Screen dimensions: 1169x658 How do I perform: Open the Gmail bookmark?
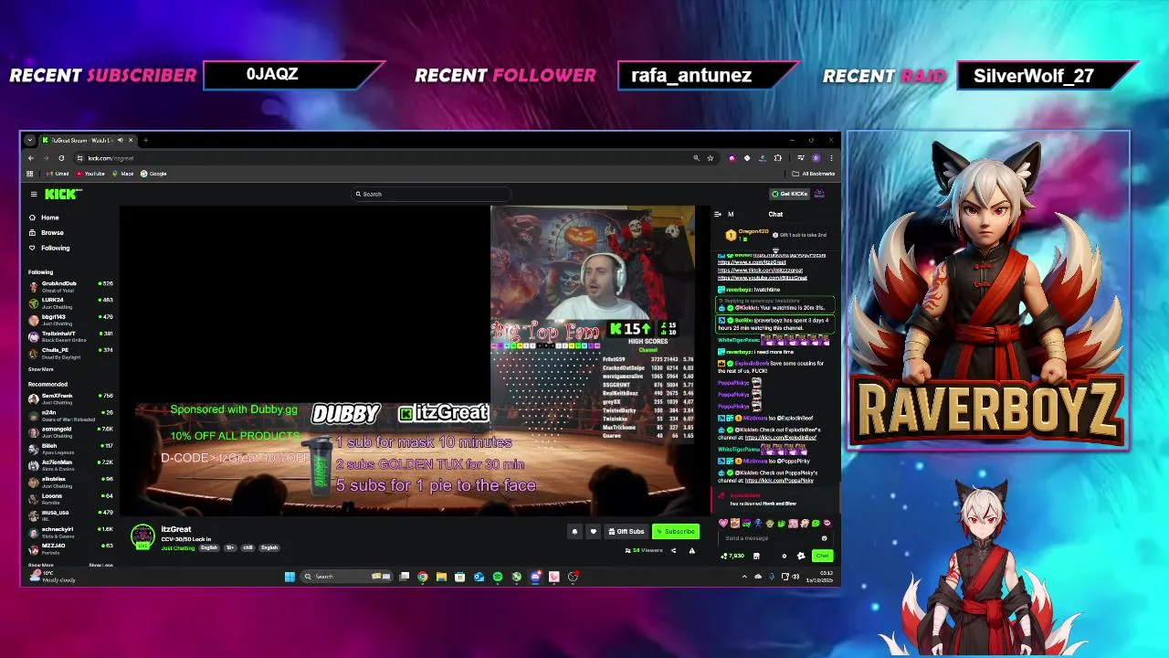[x=58, y=174]
